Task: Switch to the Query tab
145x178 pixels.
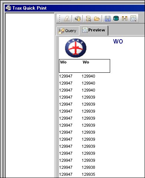Action: [68, 31]
